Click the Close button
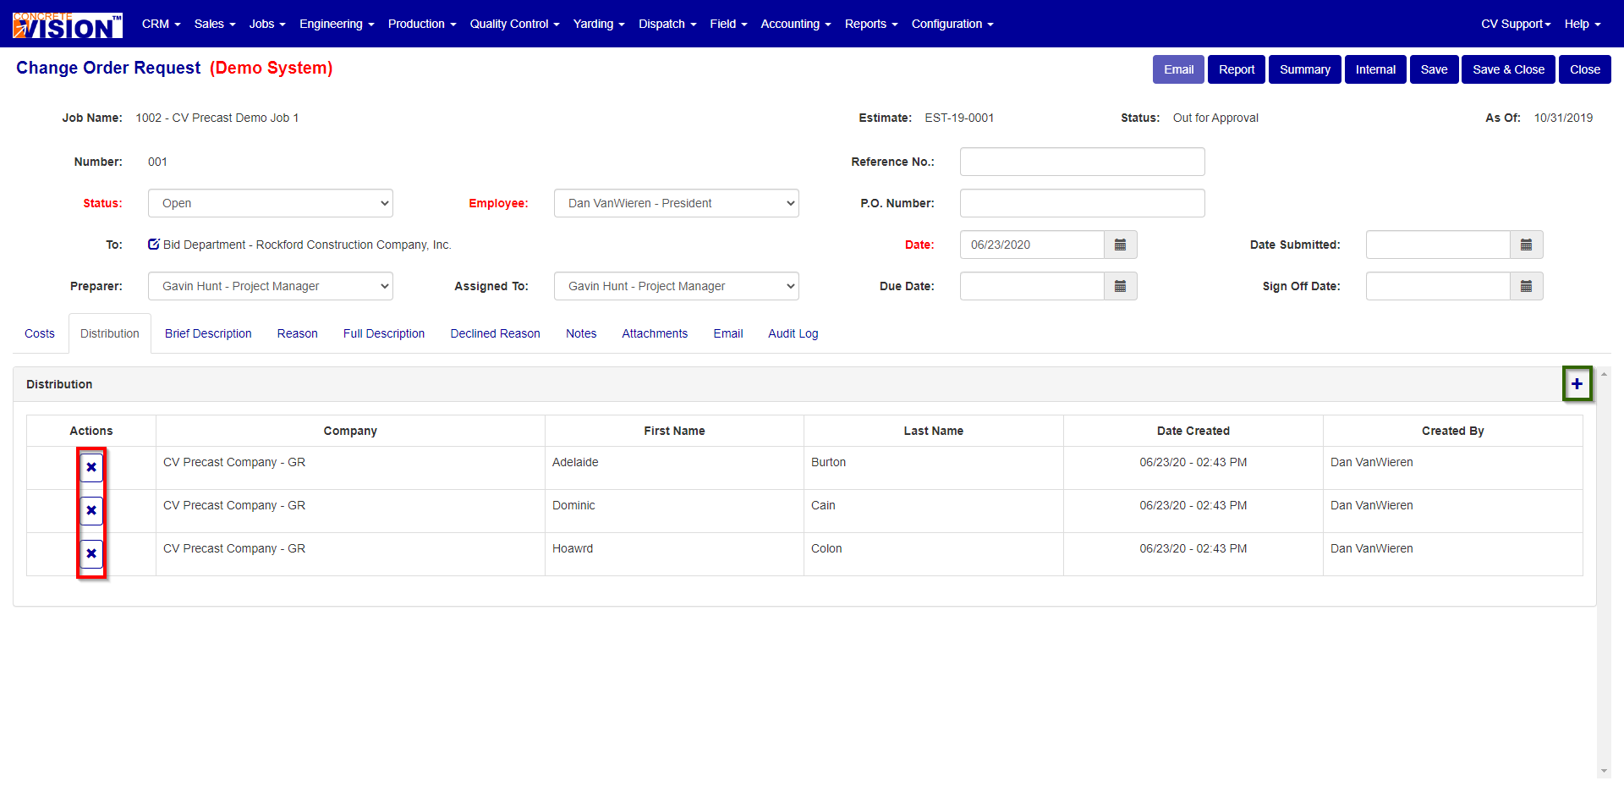 pyautogui.click(x=1585, y=69)
